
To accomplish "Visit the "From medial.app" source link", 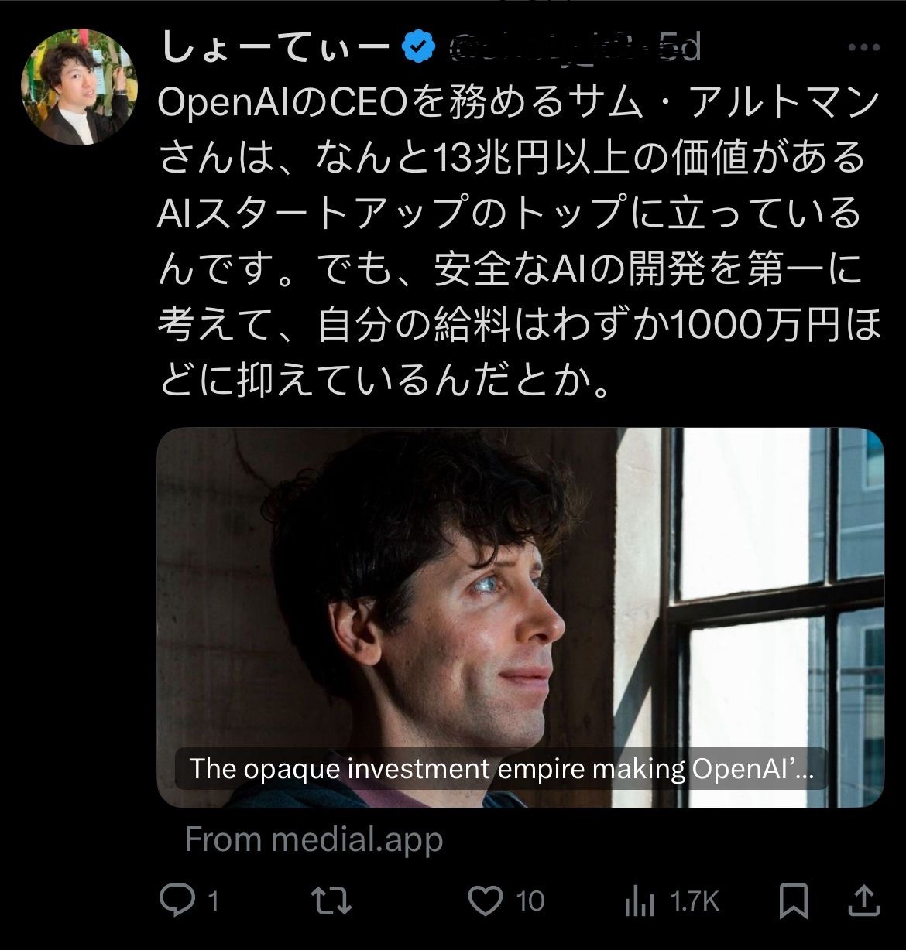I will [314, 839].
